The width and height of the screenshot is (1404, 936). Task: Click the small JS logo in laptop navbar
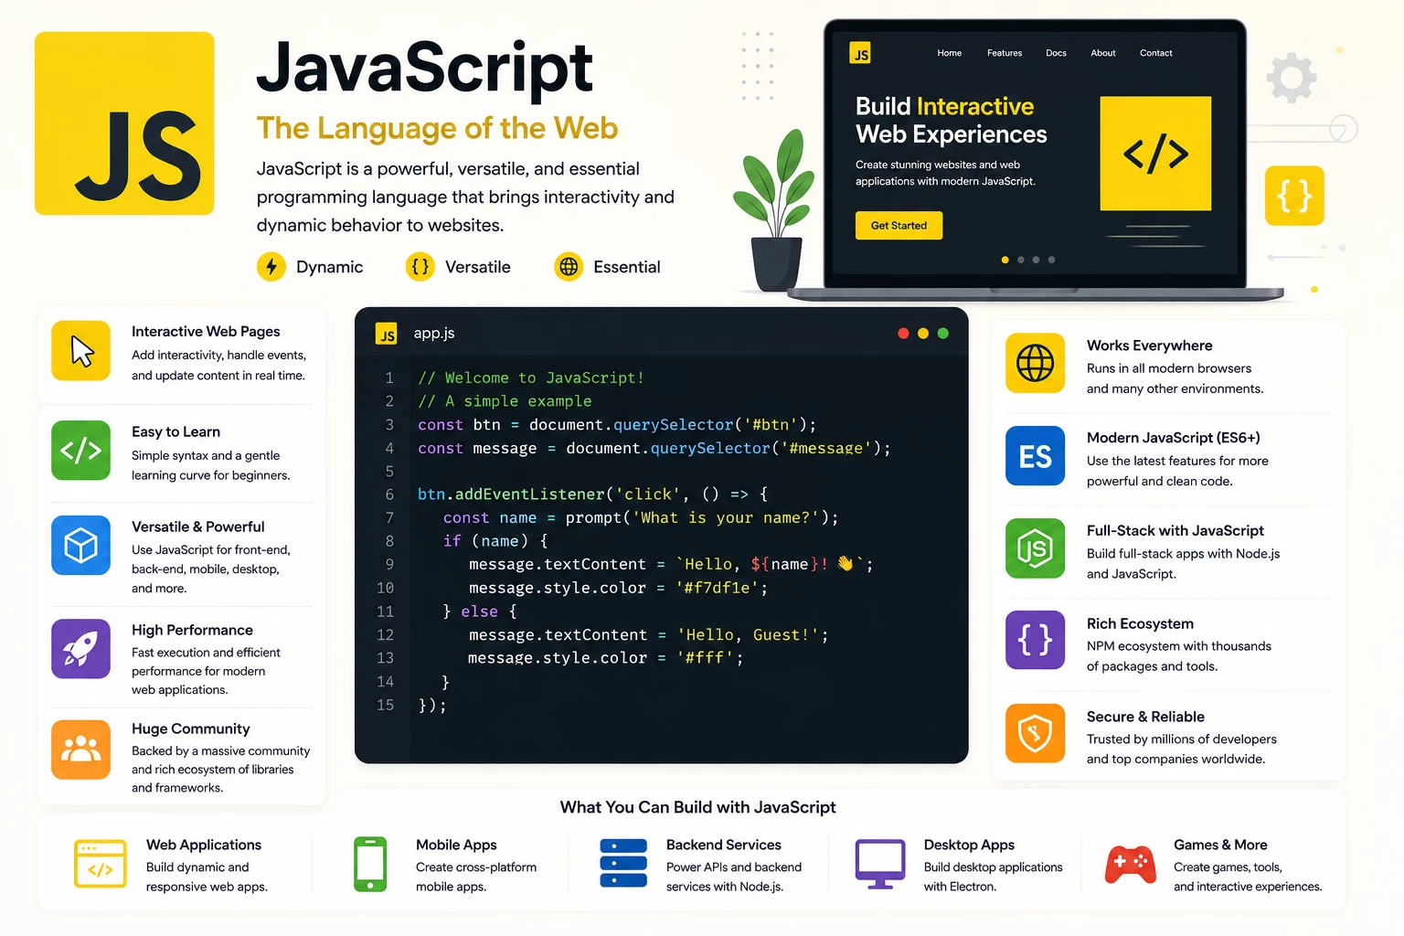click(860, 53)
